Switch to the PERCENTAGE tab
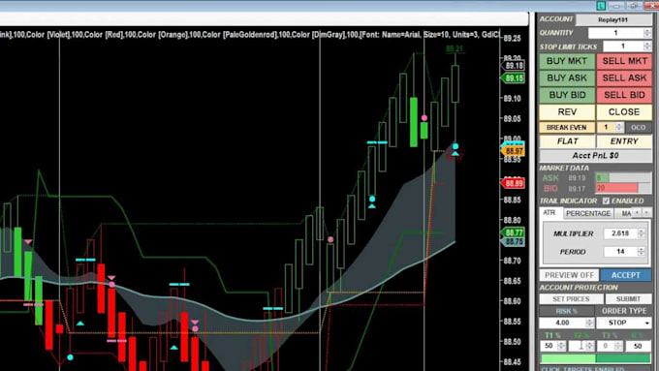 point(588,213)
